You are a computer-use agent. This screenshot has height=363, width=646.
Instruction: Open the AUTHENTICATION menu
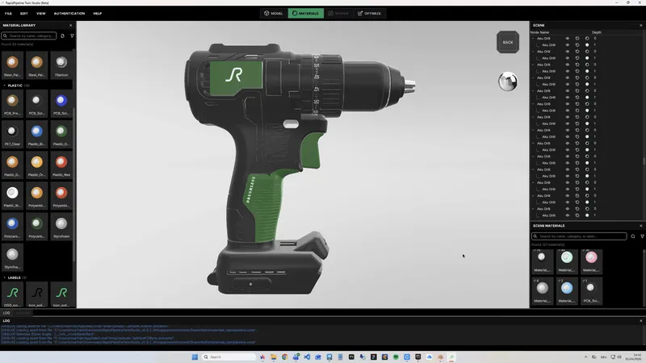pos(69,14)
